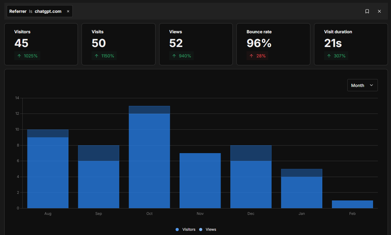
Task: Open the Month time unit dropdown
Action: [x=362, y=85]
